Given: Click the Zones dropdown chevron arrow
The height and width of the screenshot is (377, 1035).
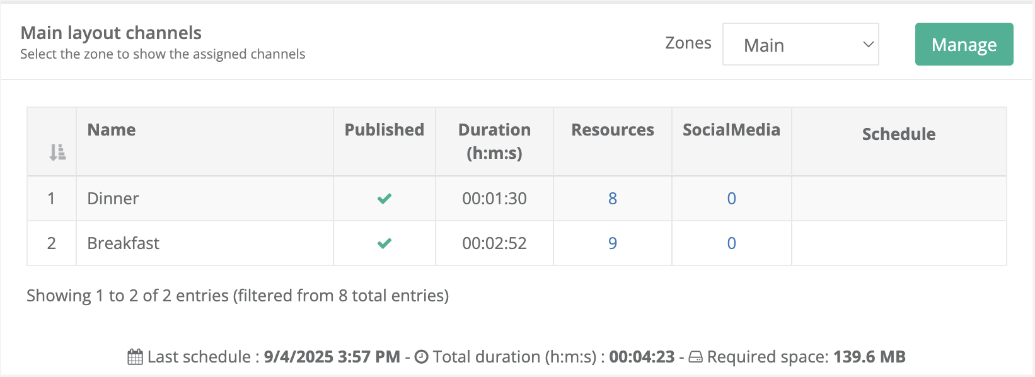Looking at the screenshot, I should (x=868, y=45).
